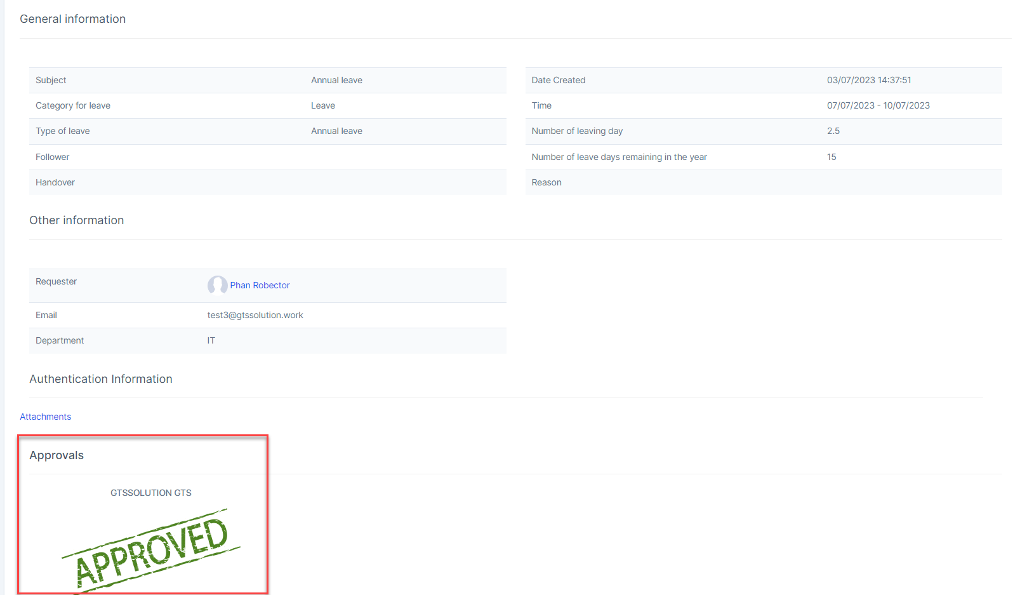Screen dimensions: 1020x595
Task: Click the Subject value Annual leave
Action: coord(336,80)
